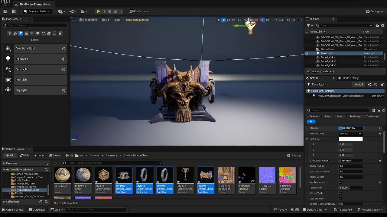Select the Volumes category in Place Actors
Viewport: 387px width, 217px height.
[54, 33]
